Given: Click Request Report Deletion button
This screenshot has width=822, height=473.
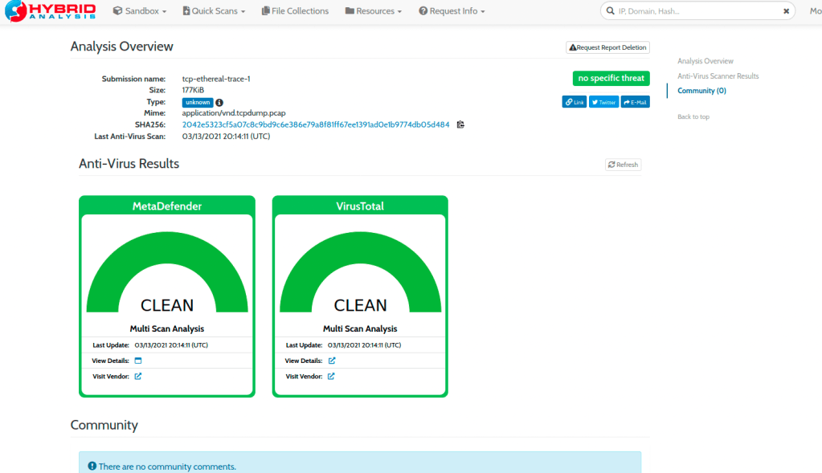Looking at the screenshot, I should pos(607,47).
